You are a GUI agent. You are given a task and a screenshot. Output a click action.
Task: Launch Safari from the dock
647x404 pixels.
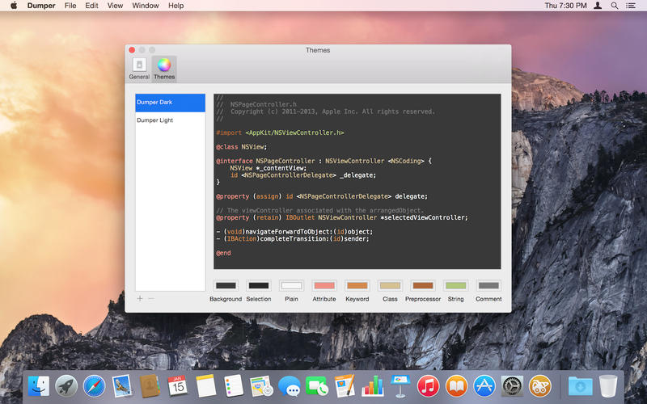(94, 385)
